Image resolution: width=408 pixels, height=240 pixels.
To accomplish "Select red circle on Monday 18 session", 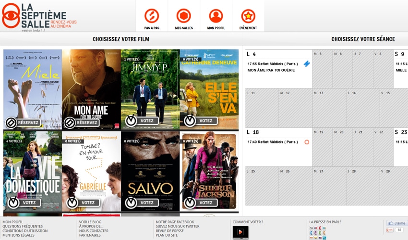I will pyautogui.click(x=307, y=142).
